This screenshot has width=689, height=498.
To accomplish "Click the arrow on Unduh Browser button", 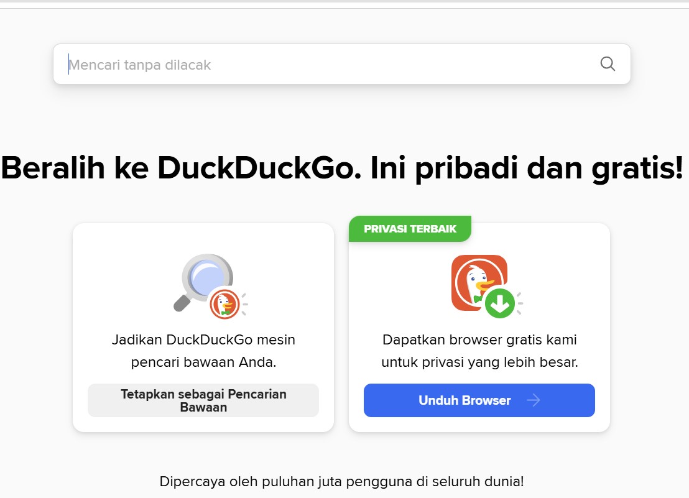I will (x=534, y=400).
